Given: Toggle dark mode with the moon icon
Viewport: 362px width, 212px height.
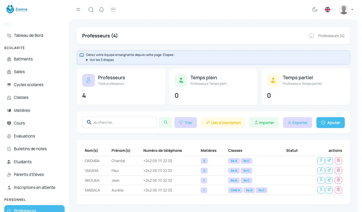Looking at the screenshot, I should point(315,10).
